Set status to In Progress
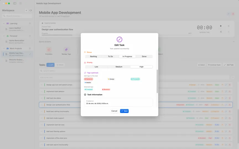239x149 pixels. (127, 56)
